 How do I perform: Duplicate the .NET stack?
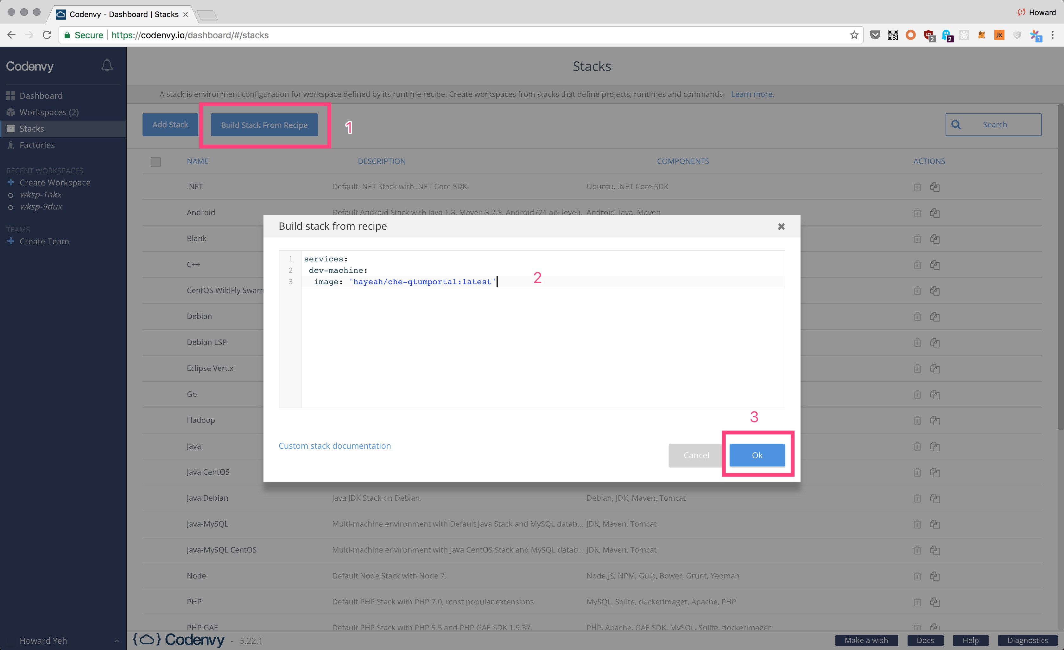point(935,187)
